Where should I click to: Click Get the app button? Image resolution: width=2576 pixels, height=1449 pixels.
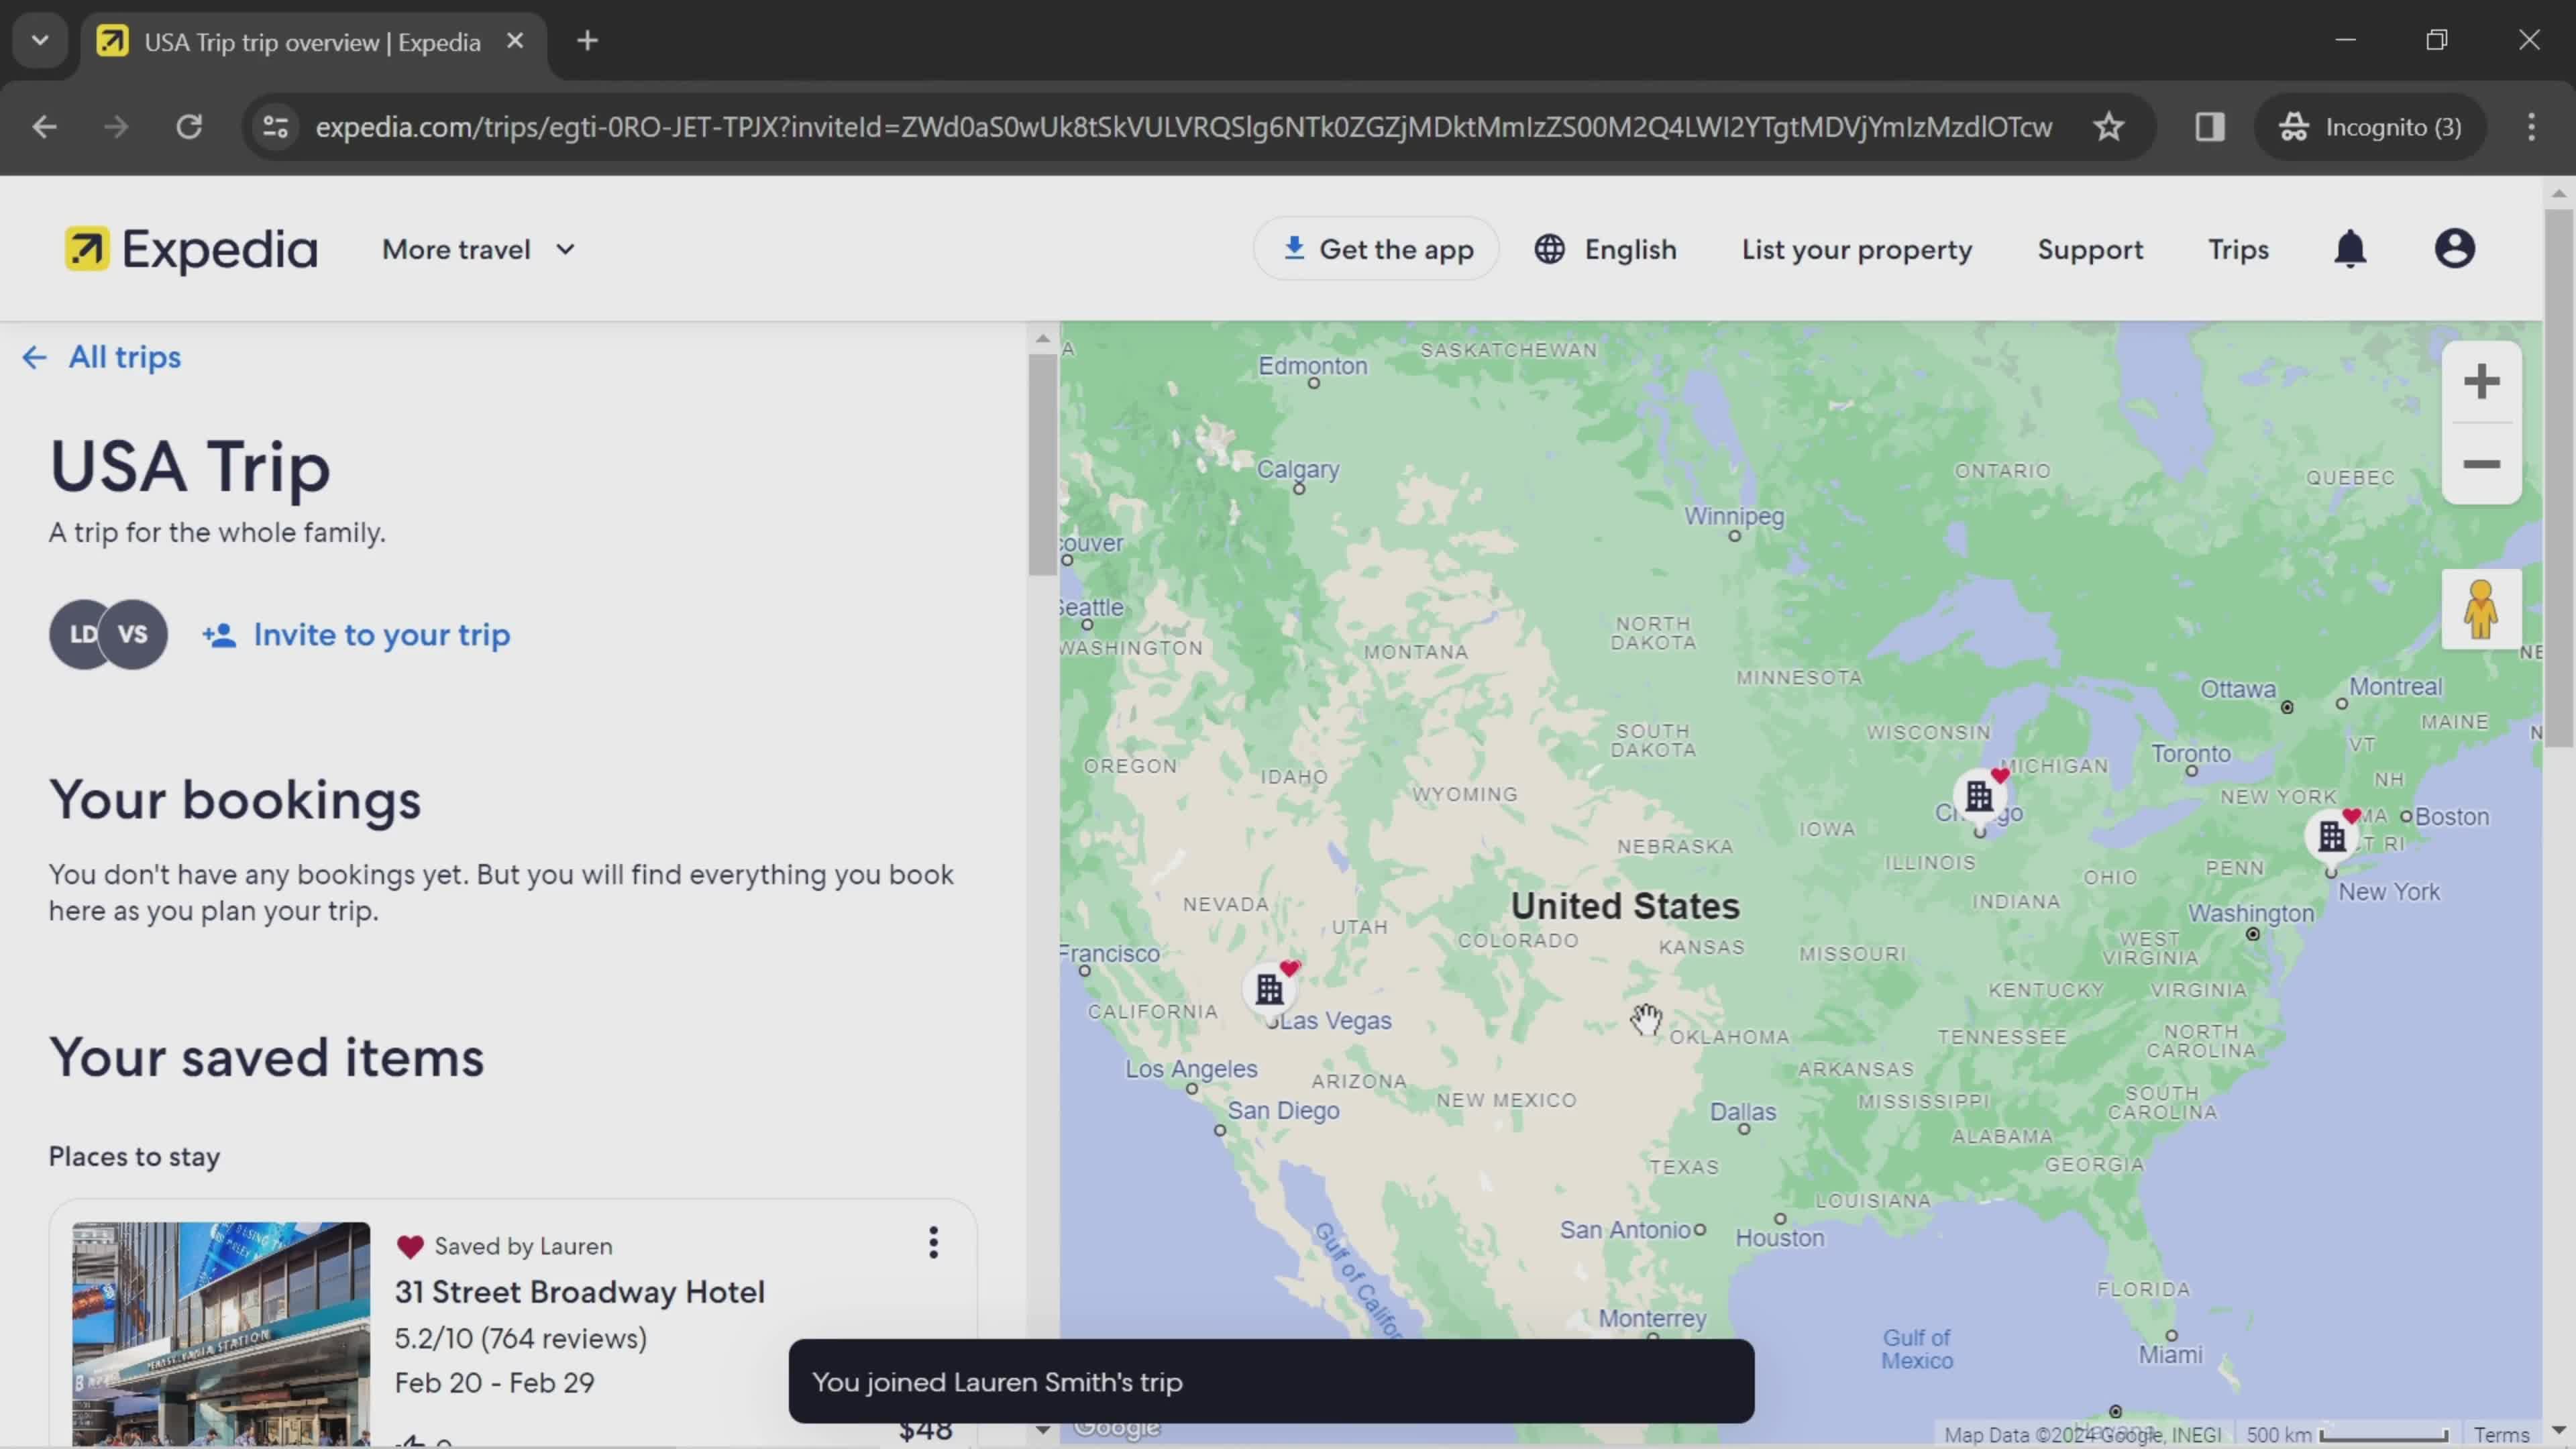1376,249
